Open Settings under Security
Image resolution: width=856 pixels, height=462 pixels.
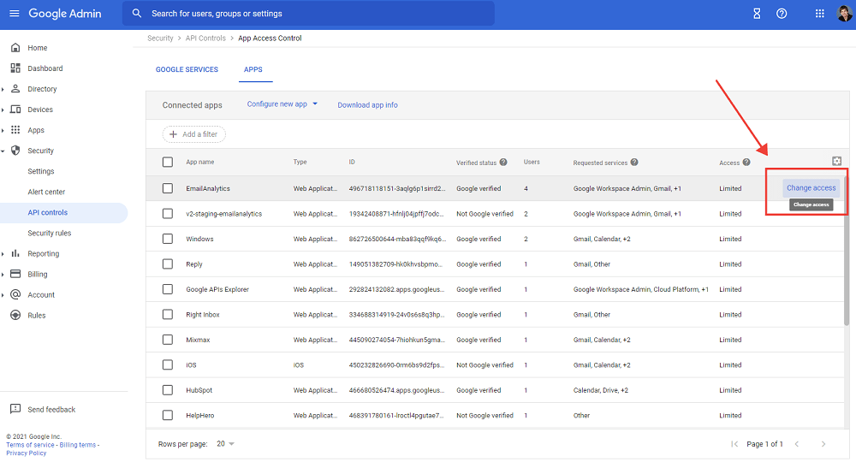pos(41,171)
